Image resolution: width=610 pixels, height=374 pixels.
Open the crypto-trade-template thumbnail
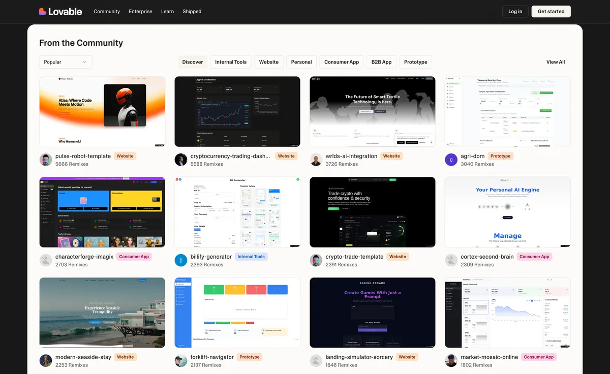[373, 212]
